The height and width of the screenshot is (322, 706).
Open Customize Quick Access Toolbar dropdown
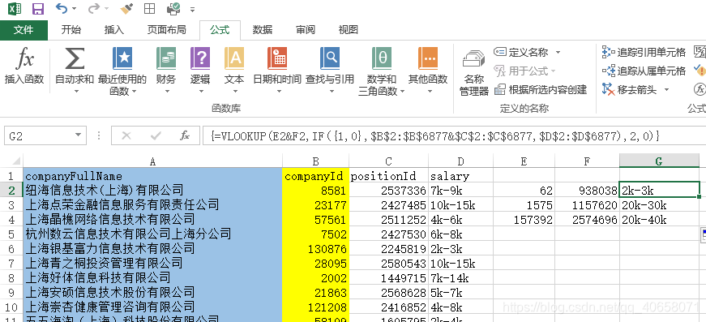point(192,9)
